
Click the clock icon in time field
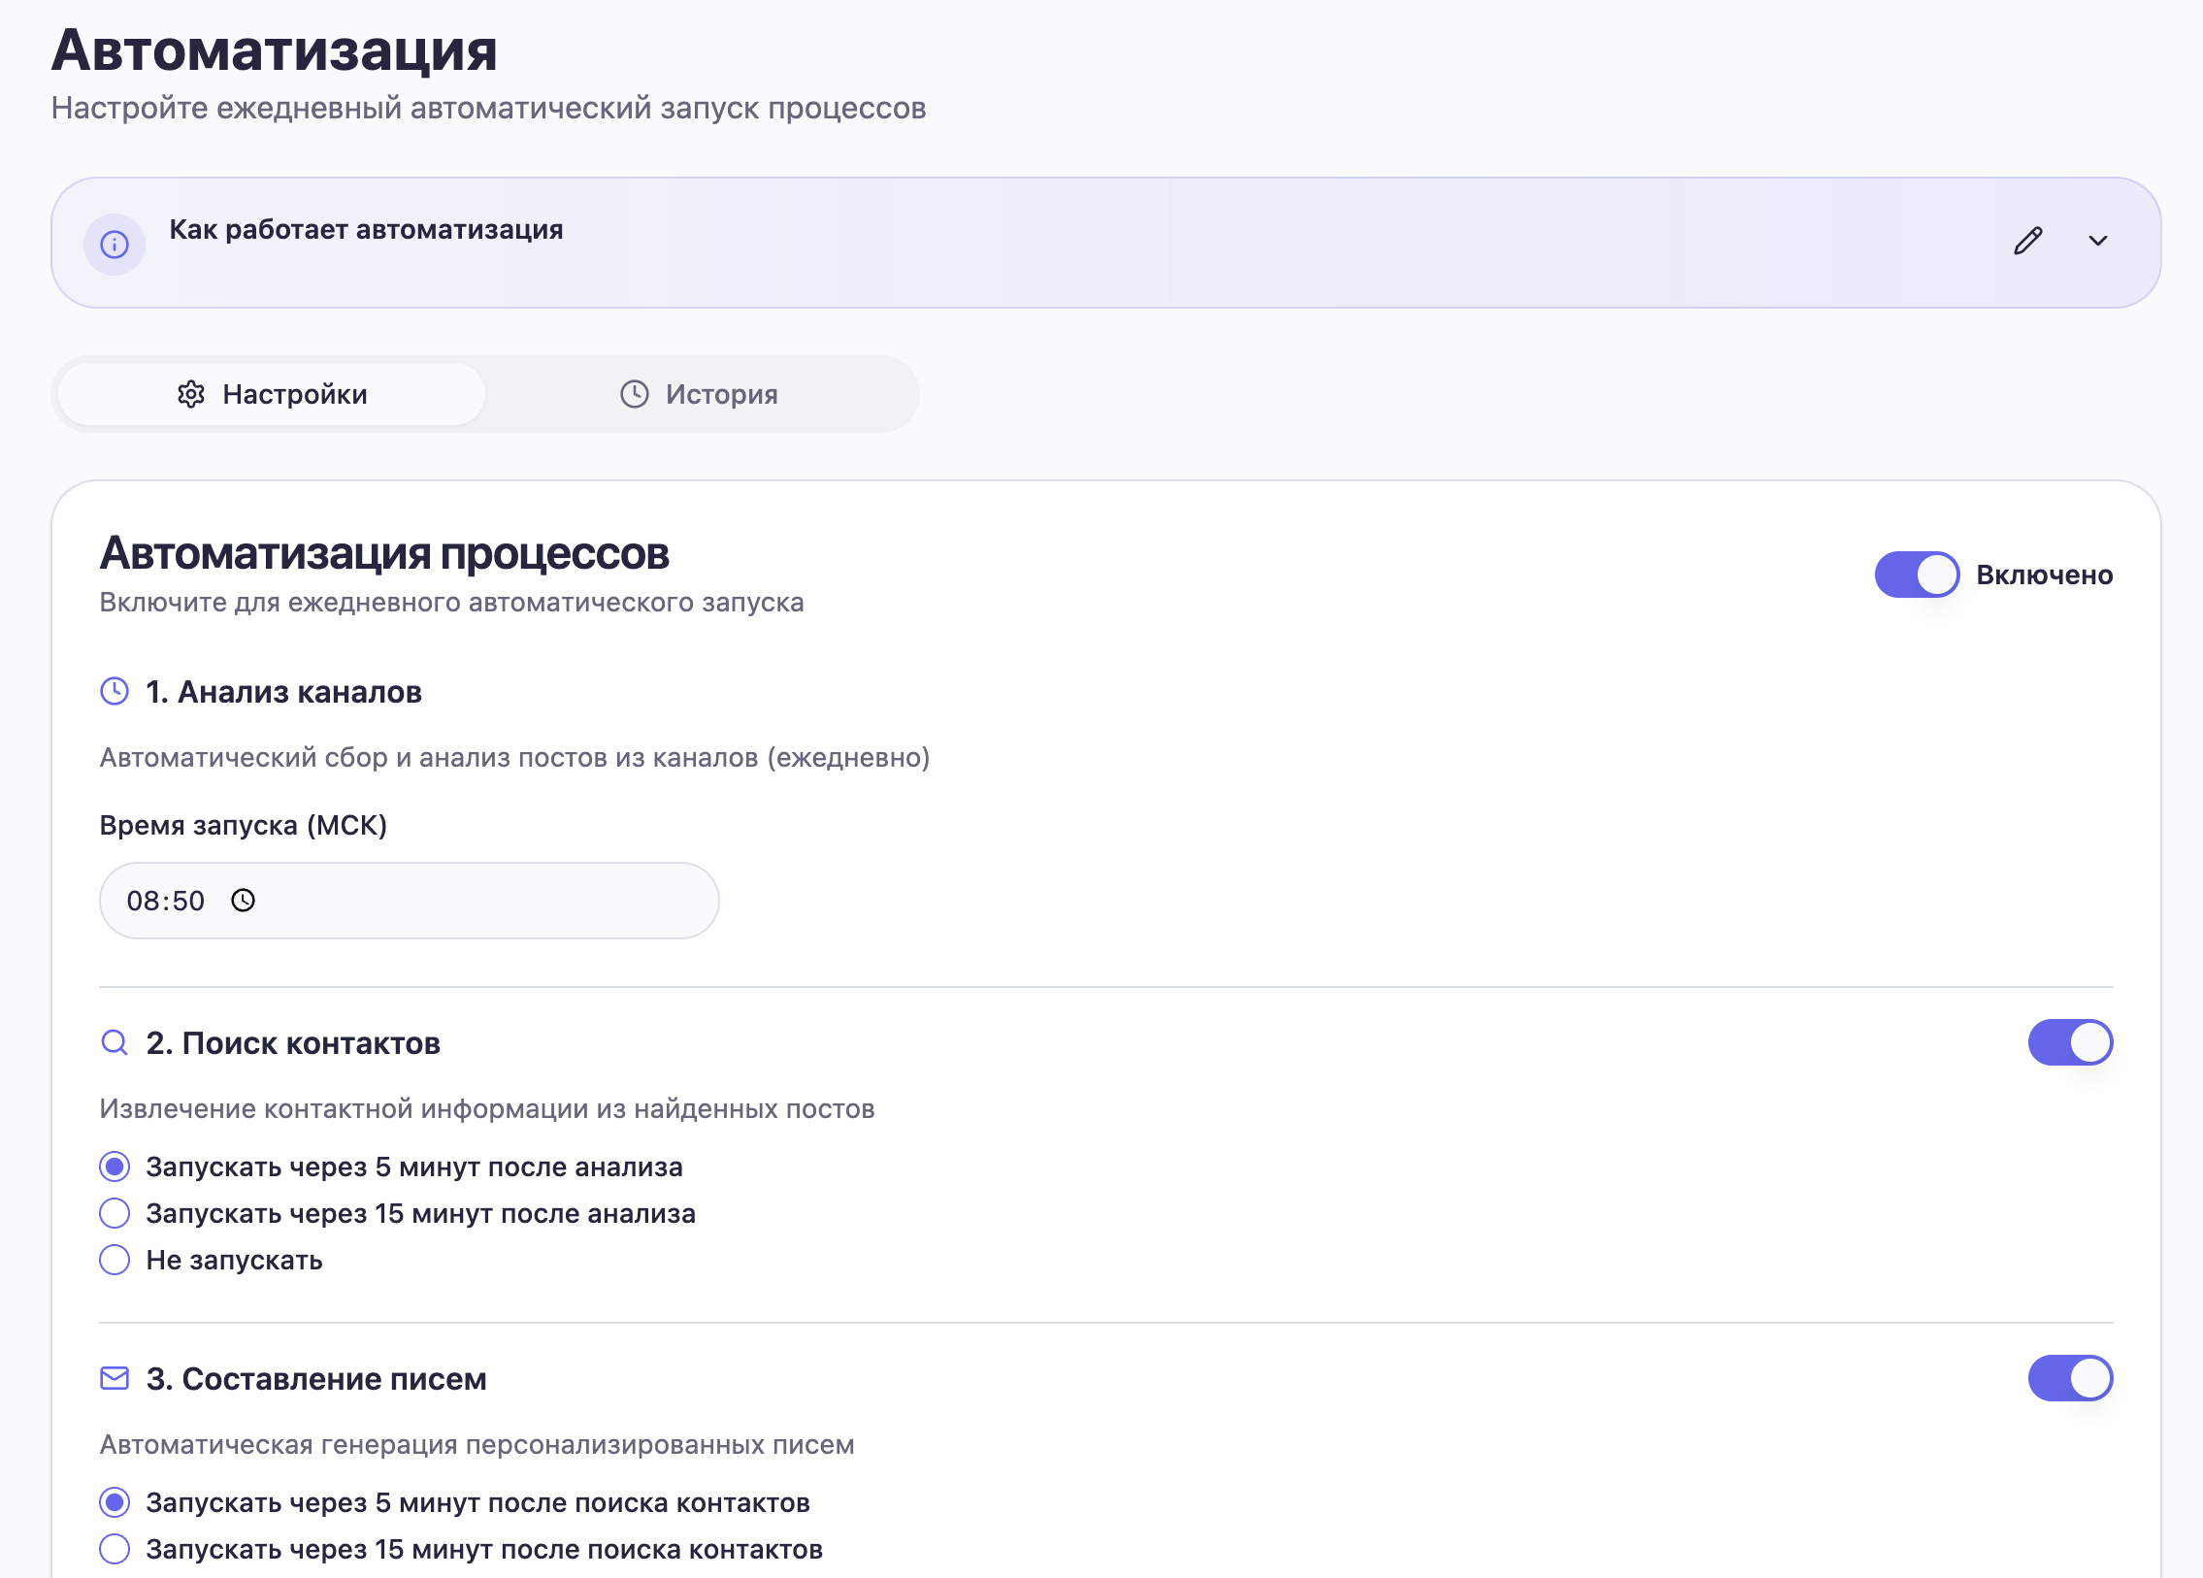[x=243, y=901]
